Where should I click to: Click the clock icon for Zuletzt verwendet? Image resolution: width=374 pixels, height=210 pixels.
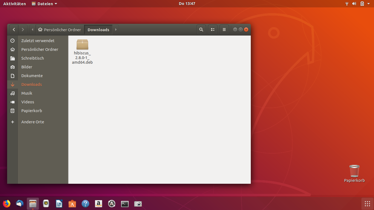12,41
